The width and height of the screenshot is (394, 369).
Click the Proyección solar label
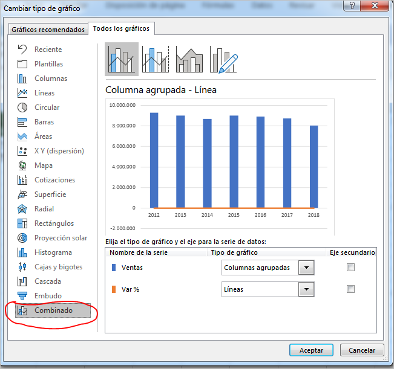pos(61,238)
